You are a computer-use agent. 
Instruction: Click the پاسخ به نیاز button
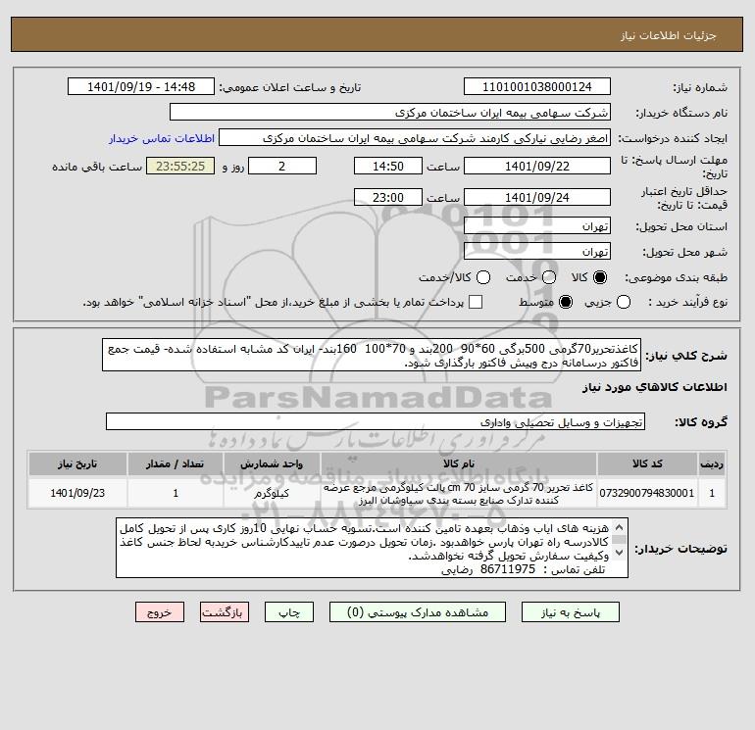click(x=571, y=612)
